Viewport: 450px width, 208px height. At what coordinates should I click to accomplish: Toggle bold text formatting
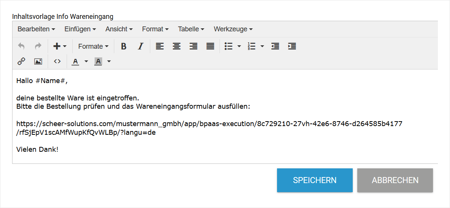[x=123, y=46]
